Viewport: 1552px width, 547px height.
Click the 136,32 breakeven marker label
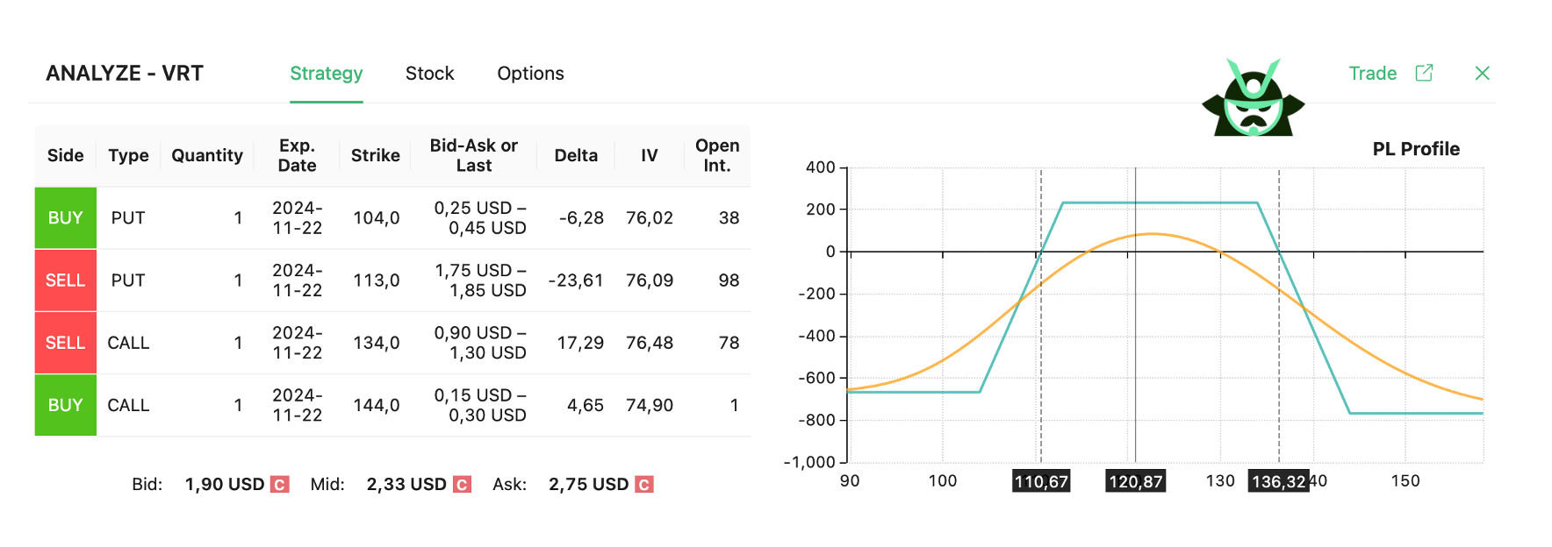(1279, 481)
